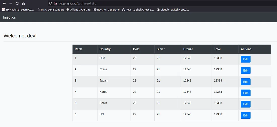Open the Revshell Generator bookmark
The height and width of the screenshot is (127, 277).
pyautogui.click(x=107, y=10)
